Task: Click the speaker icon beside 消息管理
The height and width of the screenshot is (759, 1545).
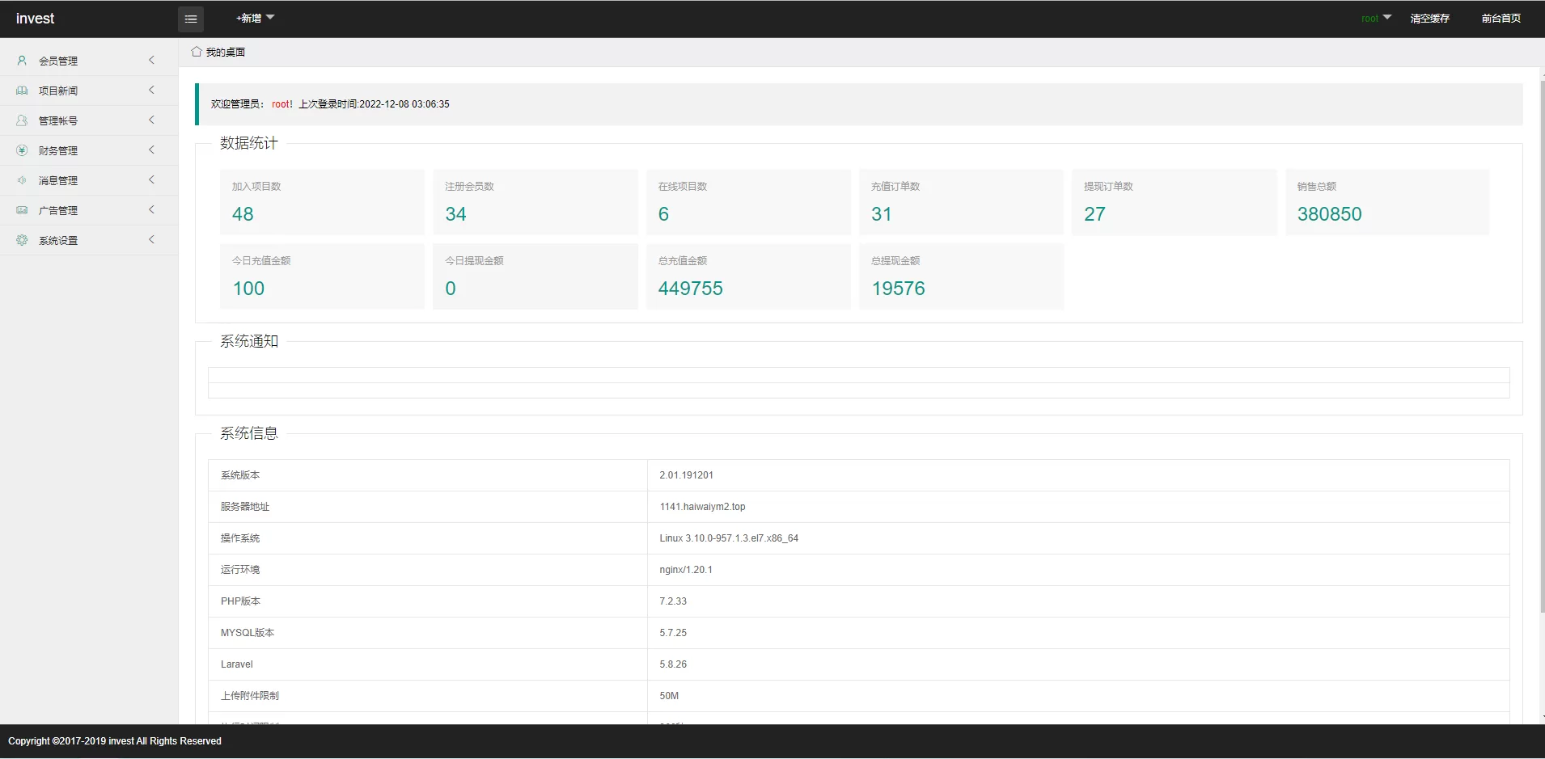Action: (22, 180)
